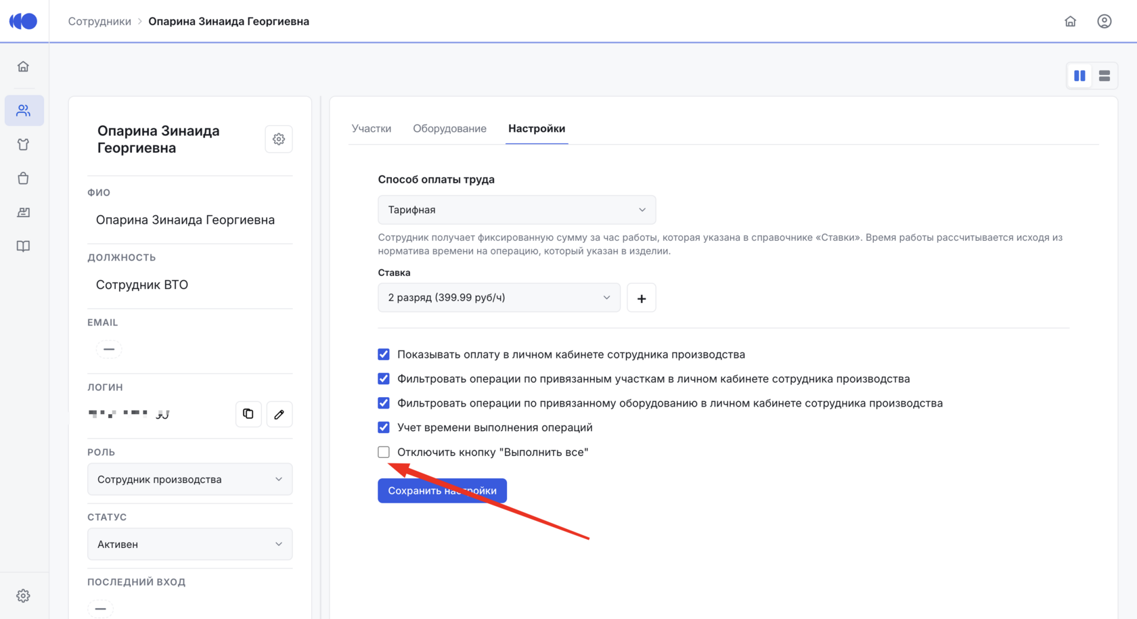
Task: Select the Настройки tab
Action: [x=537, y=129]
